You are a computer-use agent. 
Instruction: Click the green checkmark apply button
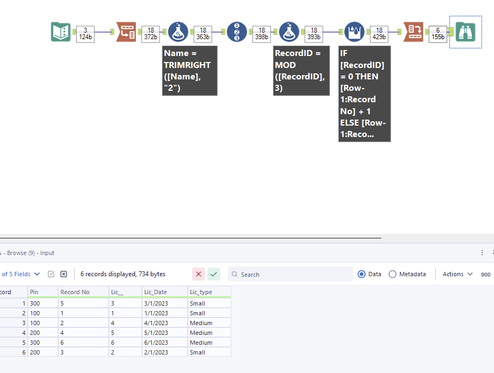[213, 274]
